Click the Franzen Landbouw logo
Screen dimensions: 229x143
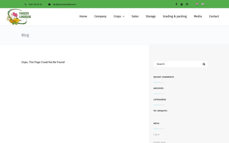click(x=19, y=17)
